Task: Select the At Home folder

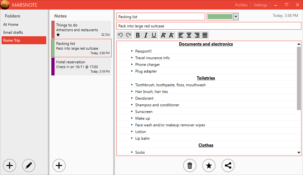Action: 11,24
